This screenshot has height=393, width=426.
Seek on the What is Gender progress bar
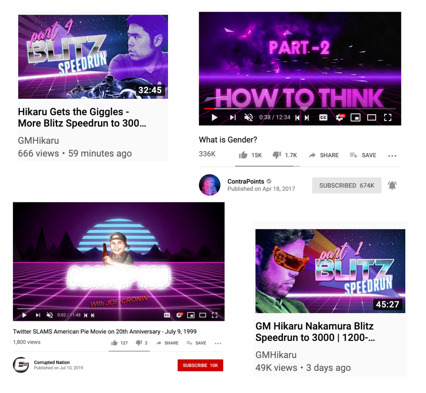pyautogui.click(x=300, y=109)
